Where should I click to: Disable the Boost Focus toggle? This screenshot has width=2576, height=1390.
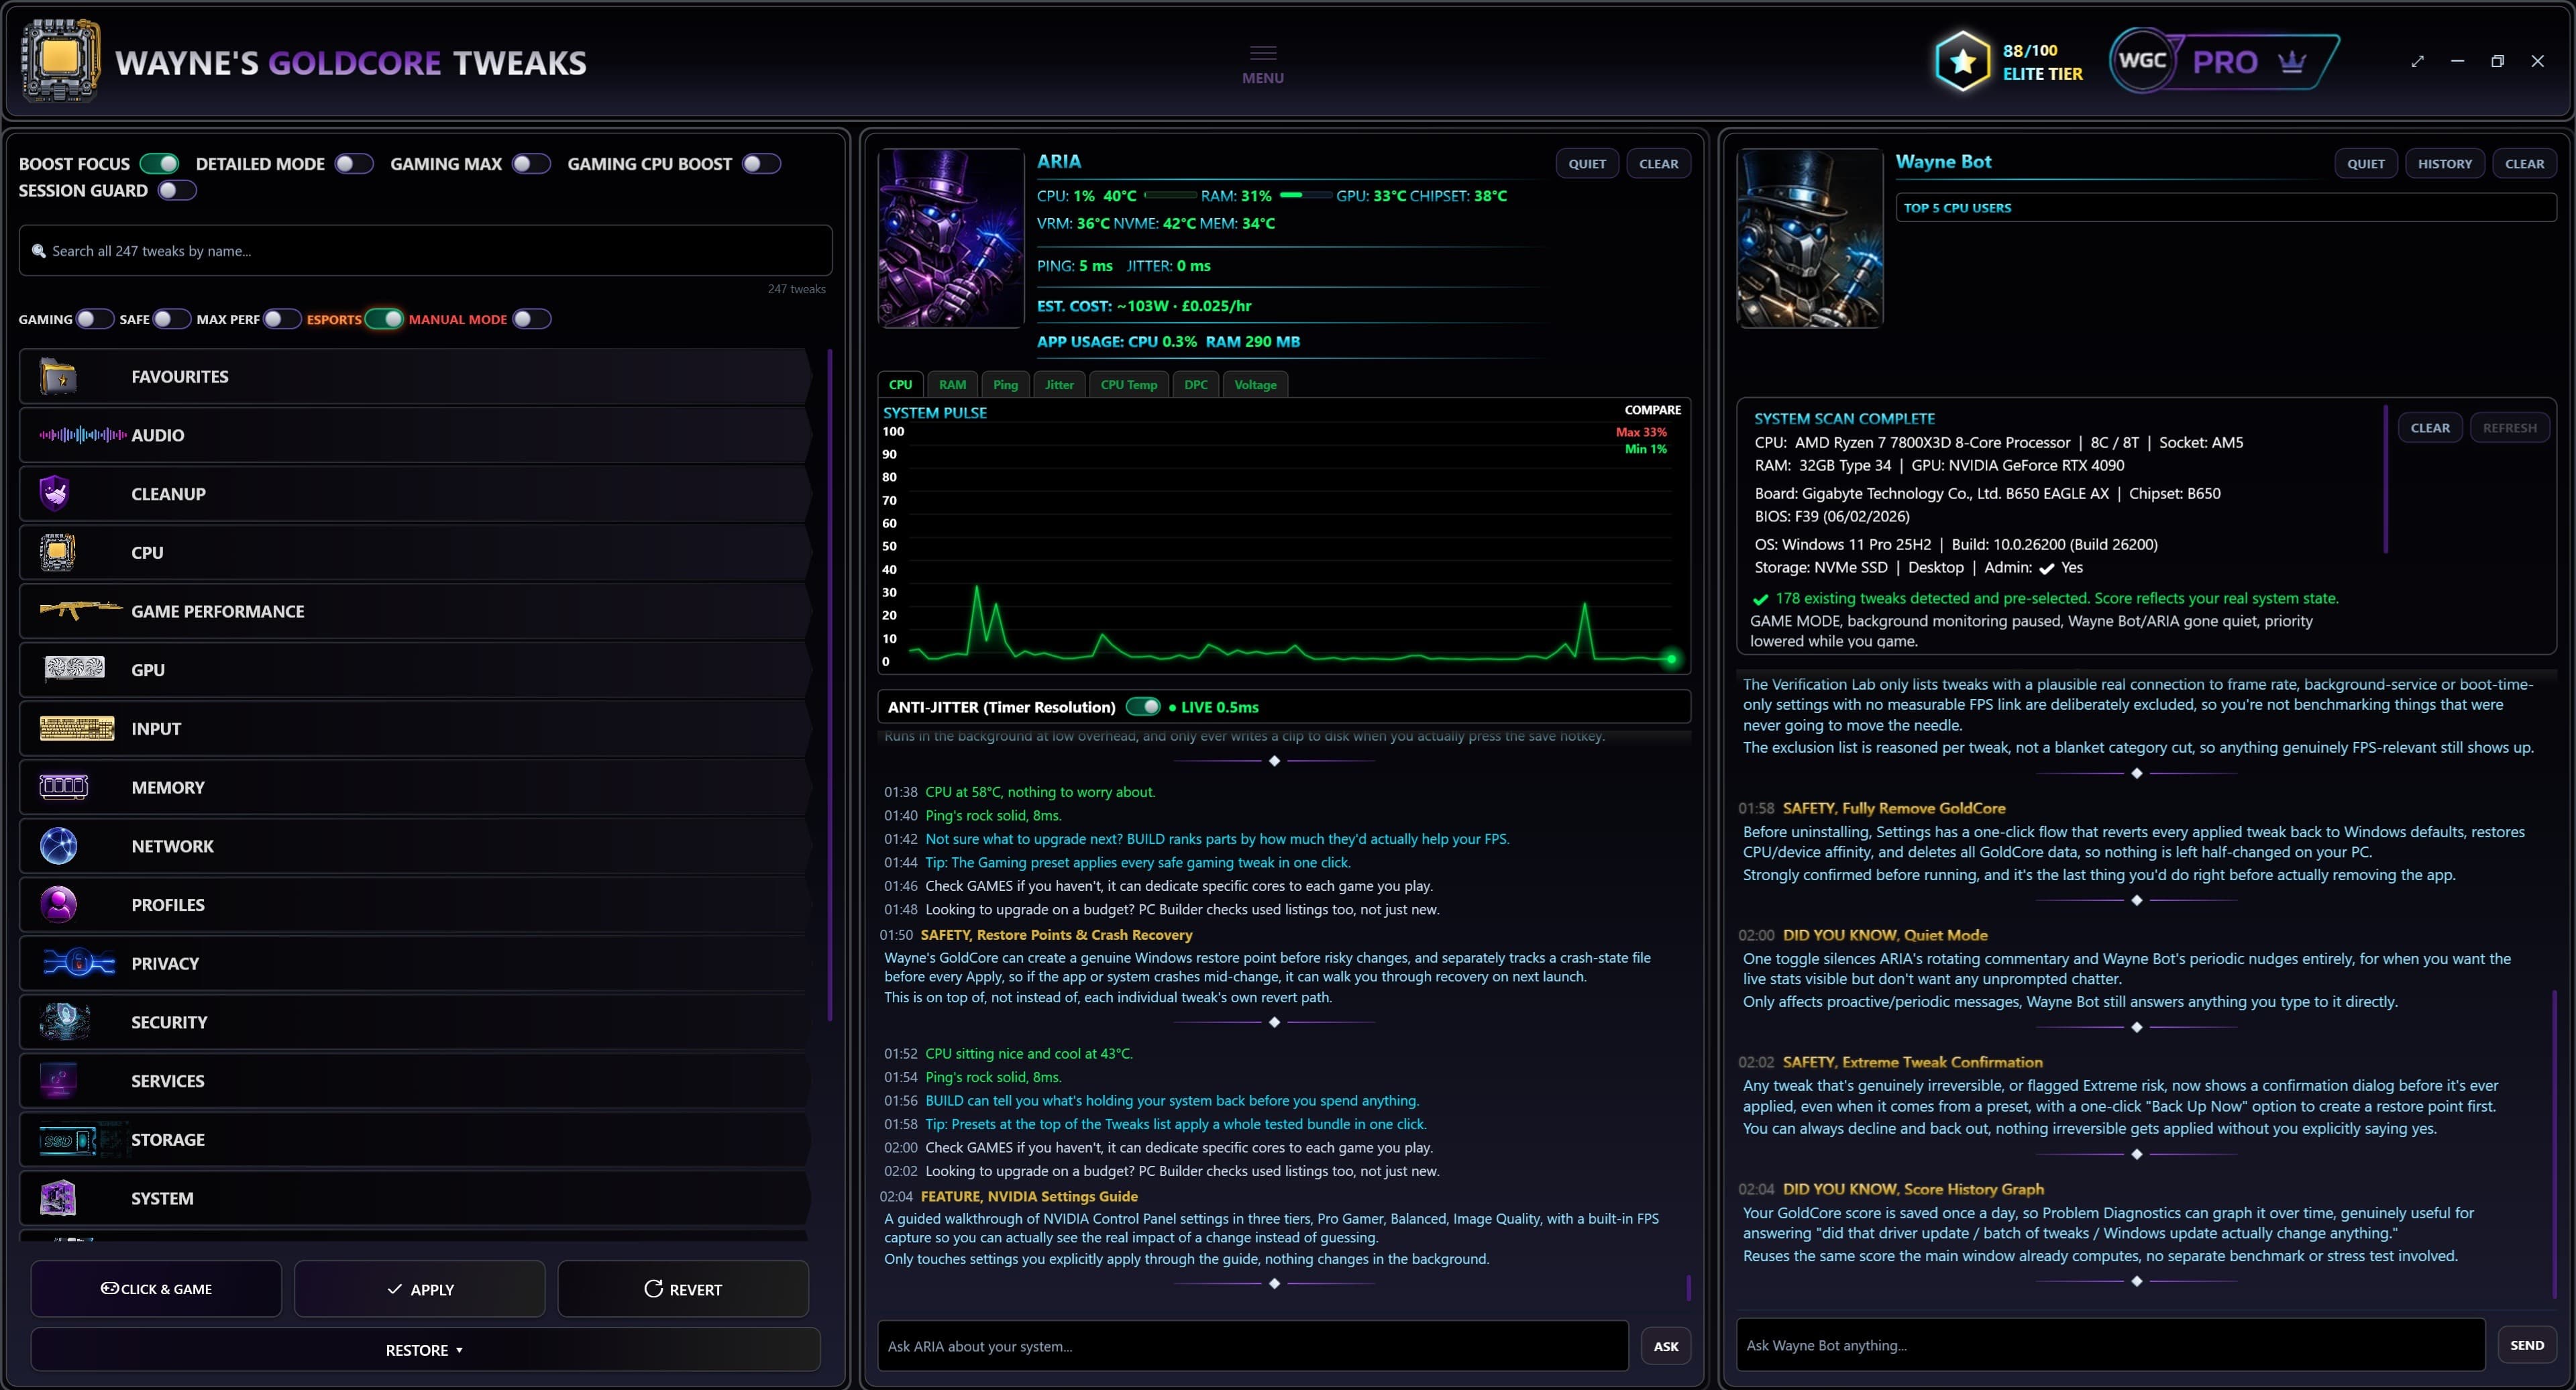tap(160, 164)
